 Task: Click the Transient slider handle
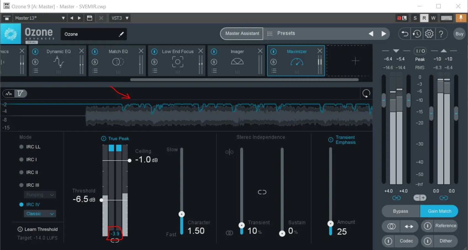point(242,225)
